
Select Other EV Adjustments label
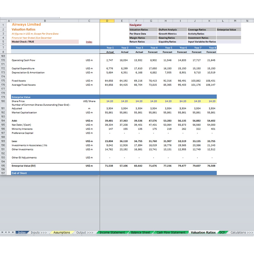tap(24, 157)
